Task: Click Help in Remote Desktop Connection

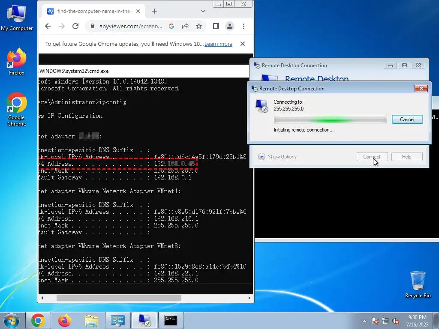Action: [x=407, y=157]
